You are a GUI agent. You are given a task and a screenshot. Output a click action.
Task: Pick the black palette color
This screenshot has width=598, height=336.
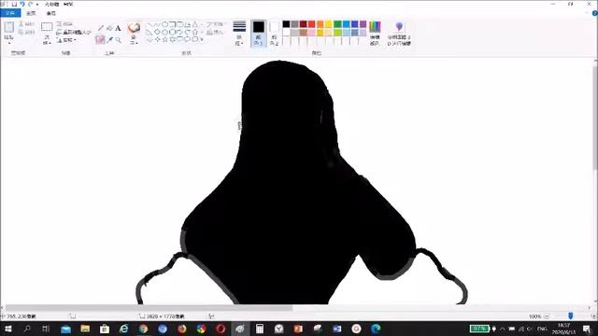pos(286,24)
